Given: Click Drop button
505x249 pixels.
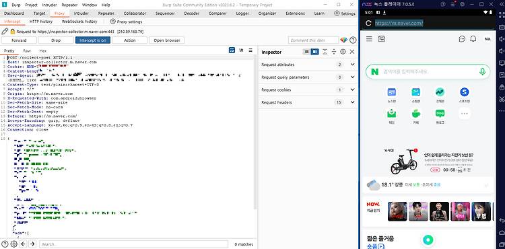Looking at the screenshot, I should click(56, 40).
